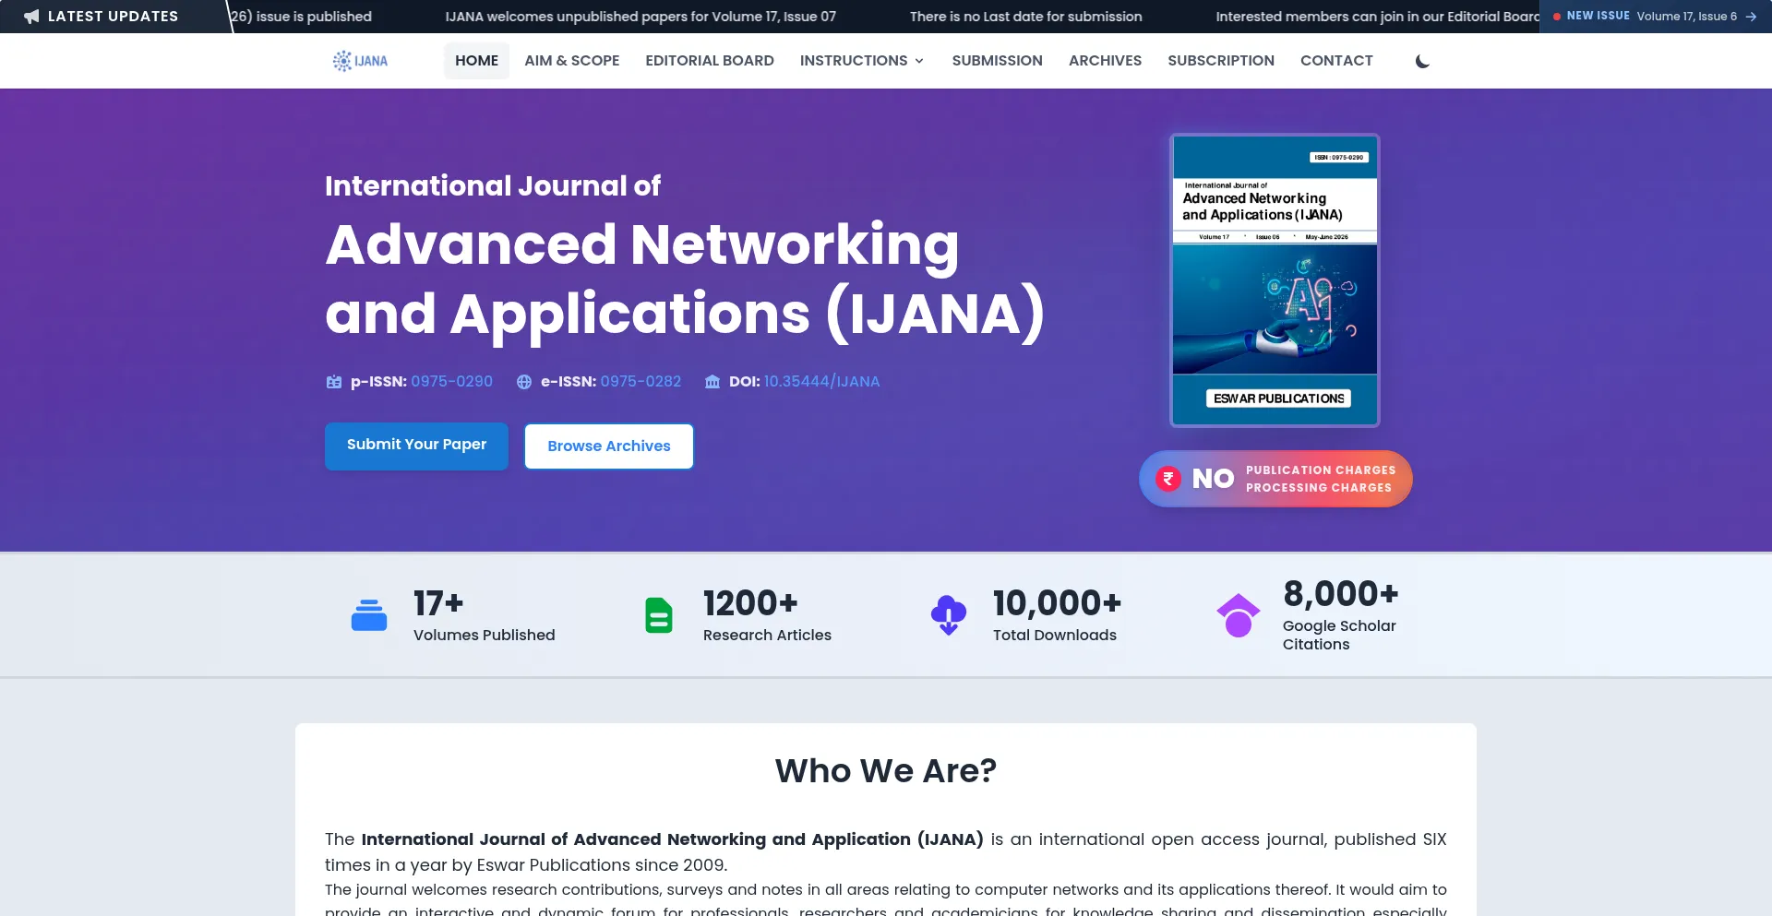Viewport: 1772px width, 916px height.
Task: Click the DOI institution icon
Action: point(712,382)
